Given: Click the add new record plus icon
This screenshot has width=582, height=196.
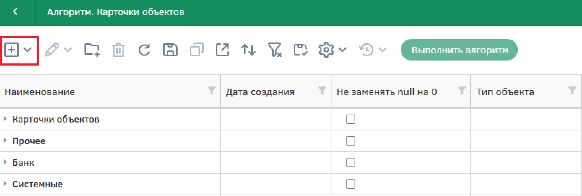Looking at the screenshot, I should coord(12,50).
